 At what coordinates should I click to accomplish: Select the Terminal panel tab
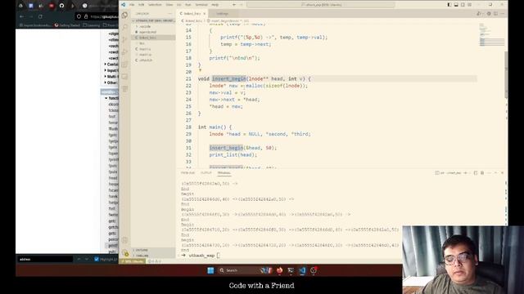(x=224, y=172)
